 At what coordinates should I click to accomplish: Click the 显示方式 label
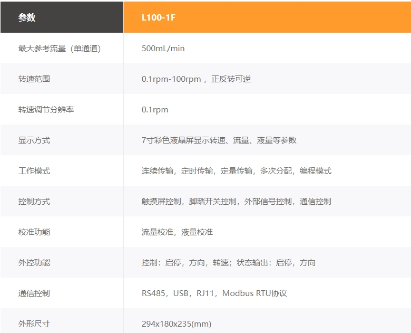(x=34, y=140)
